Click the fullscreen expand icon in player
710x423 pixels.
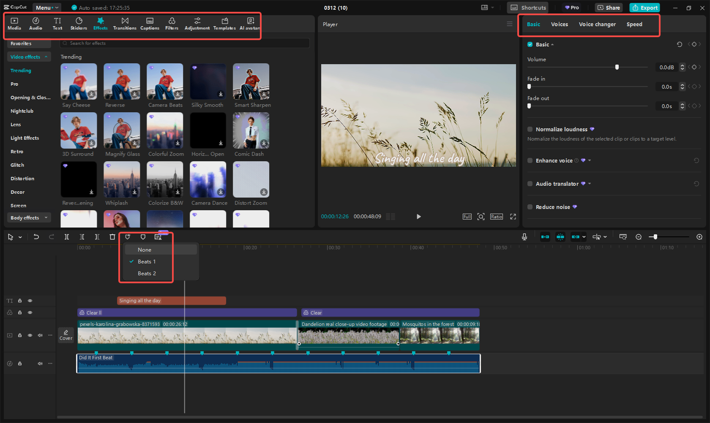click(x=513, y=217)
